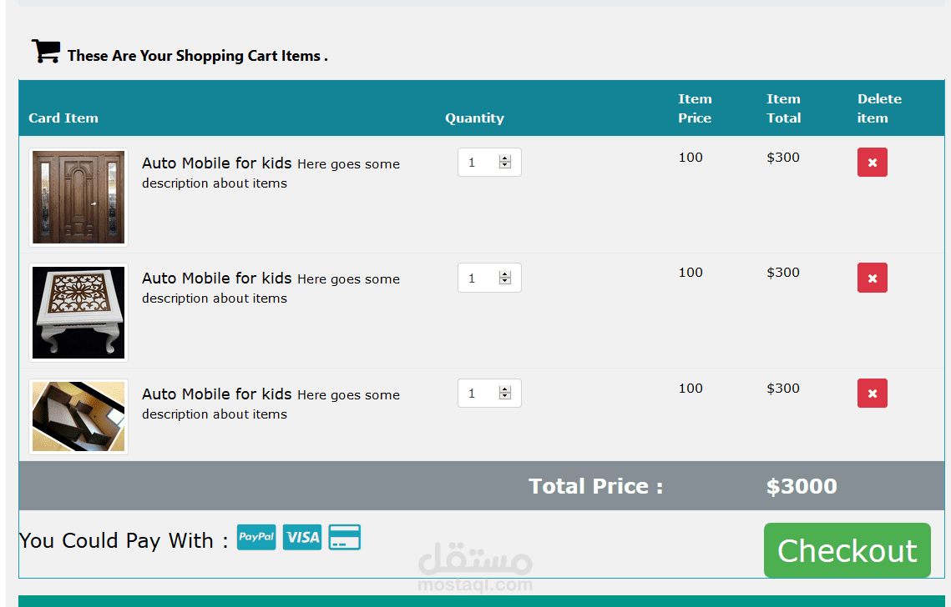This screenshot has width=951, height=607.
Task: Click the Delete item column header
Action: pyautogui.click(x=879, y=108)
